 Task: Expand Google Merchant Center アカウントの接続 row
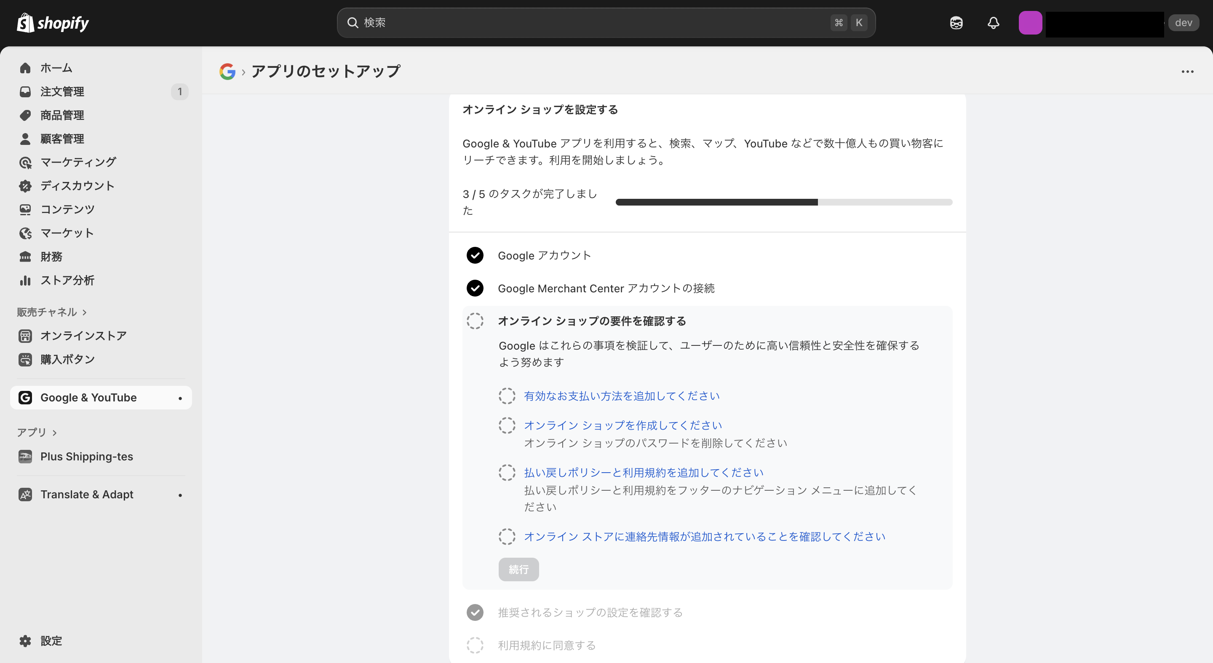point(707,288)
